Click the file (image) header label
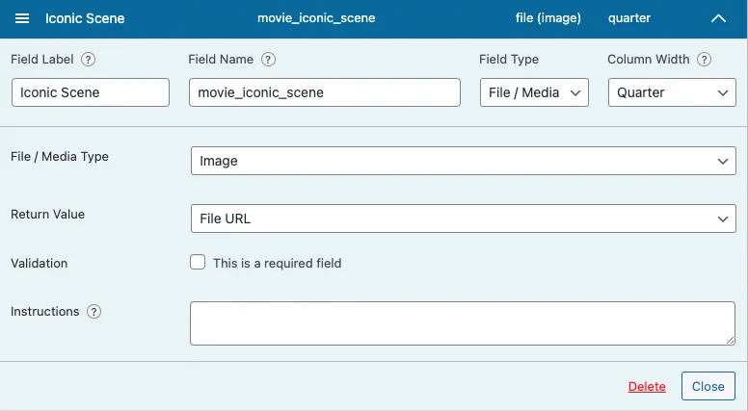Screen dimensions: 748x411 (x=548, y=18)
